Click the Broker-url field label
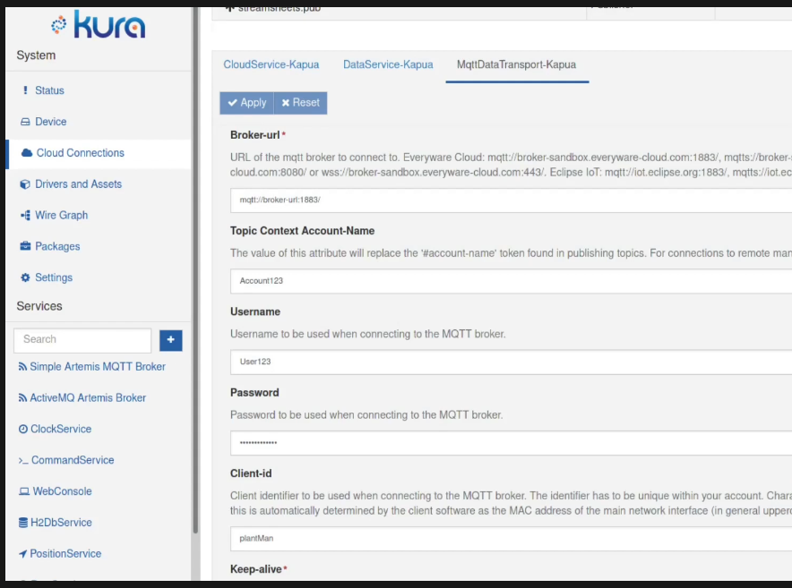This screenshot has height=588, width=792. point(255,135)
